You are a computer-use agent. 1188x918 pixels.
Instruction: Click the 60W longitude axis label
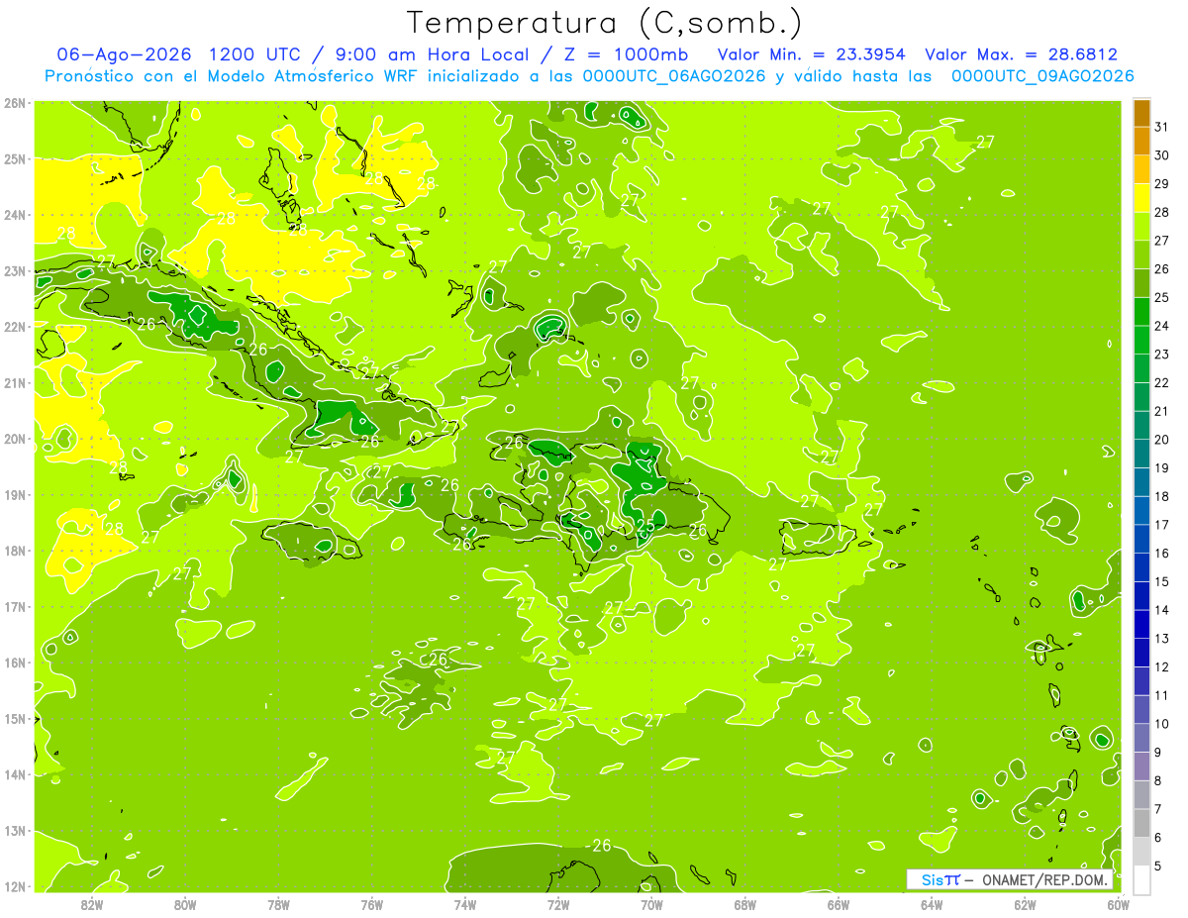pos(1118,904)
